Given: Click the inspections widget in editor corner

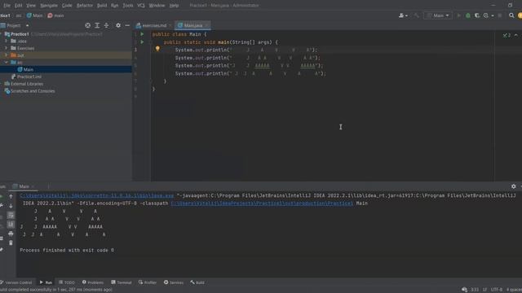Looking at the screenshot, I should 507,35.
